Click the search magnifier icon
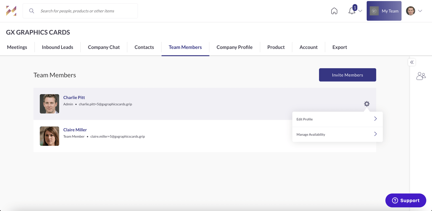Viewport: 432px width, 211px height. (x=32, y=11)
